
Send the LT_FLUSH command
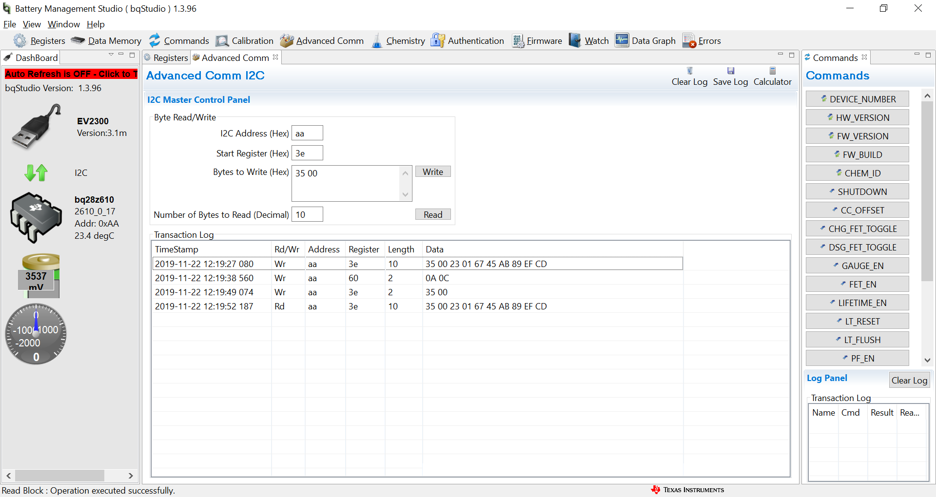[858, 340]
